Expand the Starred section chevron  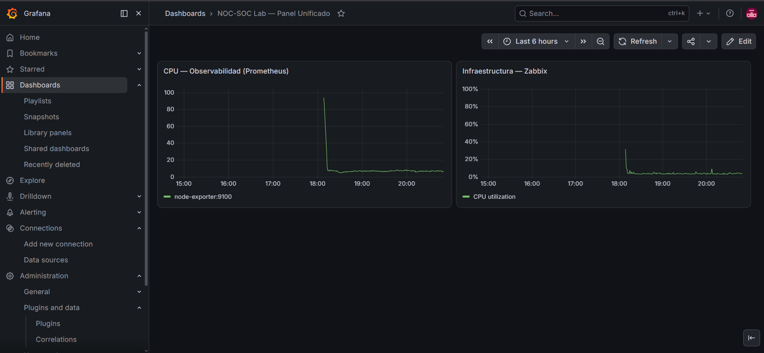coord(139,69)
